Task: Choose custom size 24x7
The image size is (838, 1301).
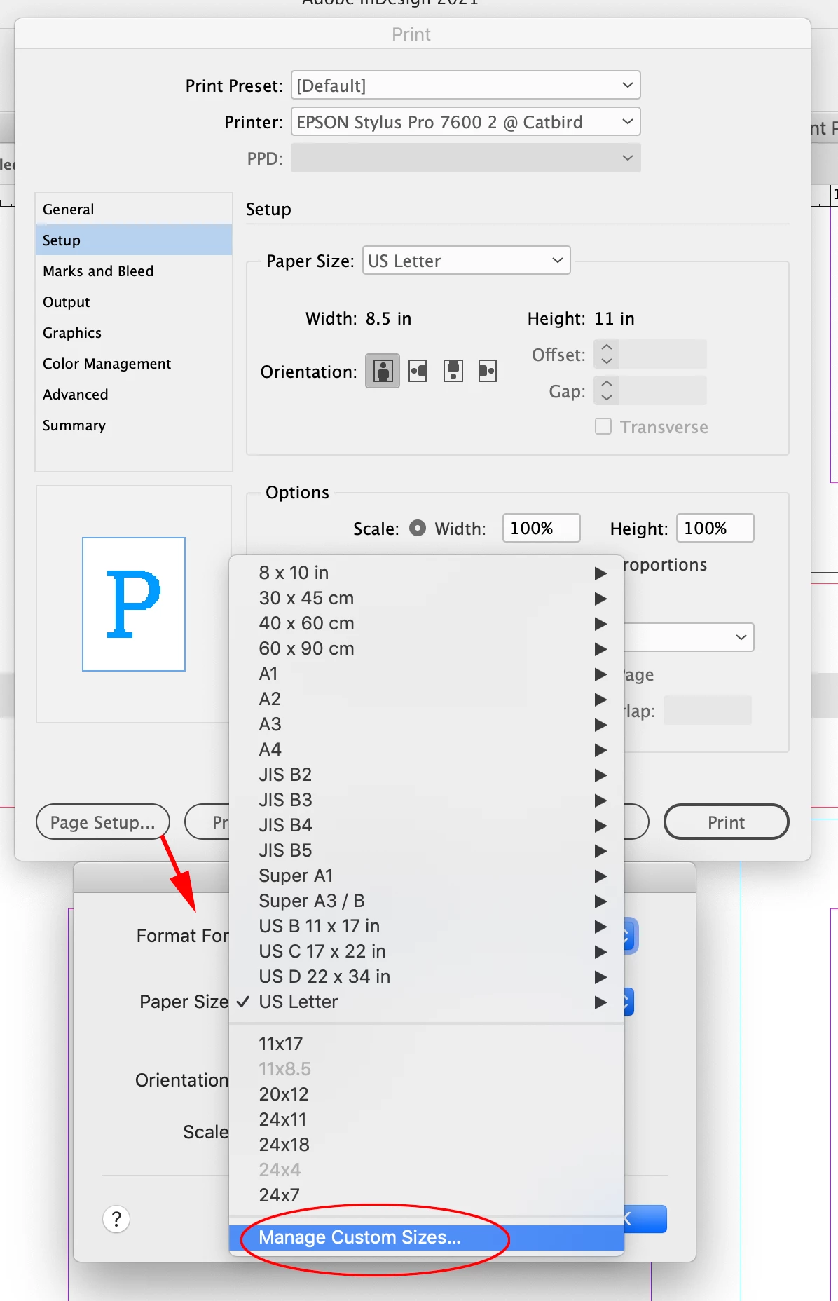Action: (x=427, y=1195)
